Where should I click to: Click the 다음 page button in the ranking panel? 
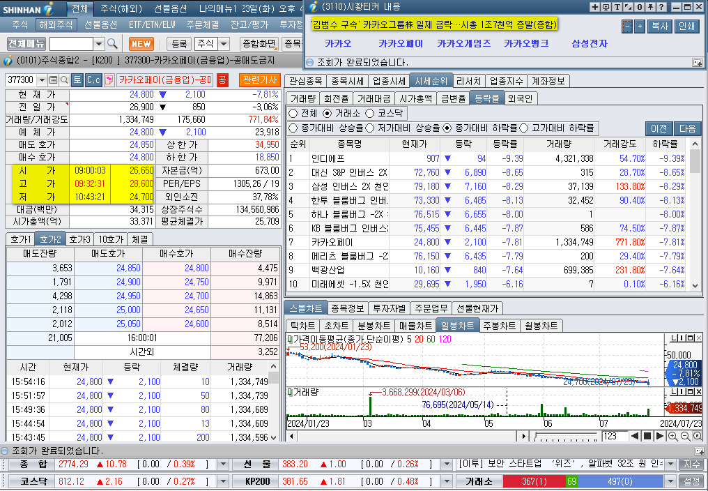(x=687, y=128)
